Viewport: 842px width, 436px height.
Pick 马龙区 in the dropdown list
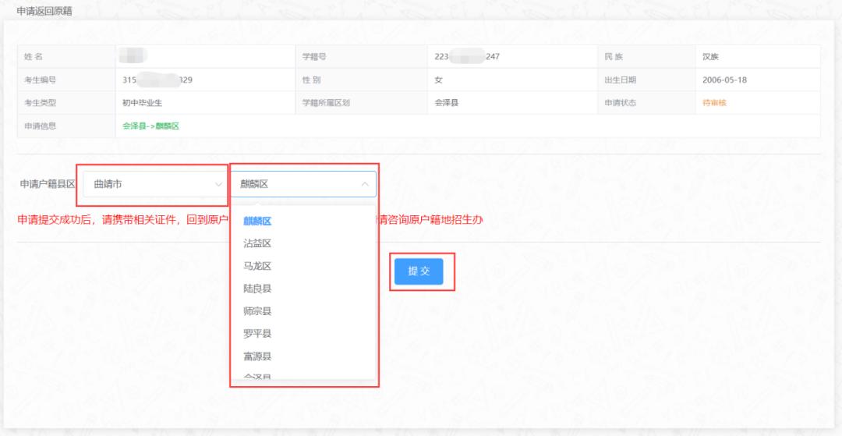[x=256, y=266]
